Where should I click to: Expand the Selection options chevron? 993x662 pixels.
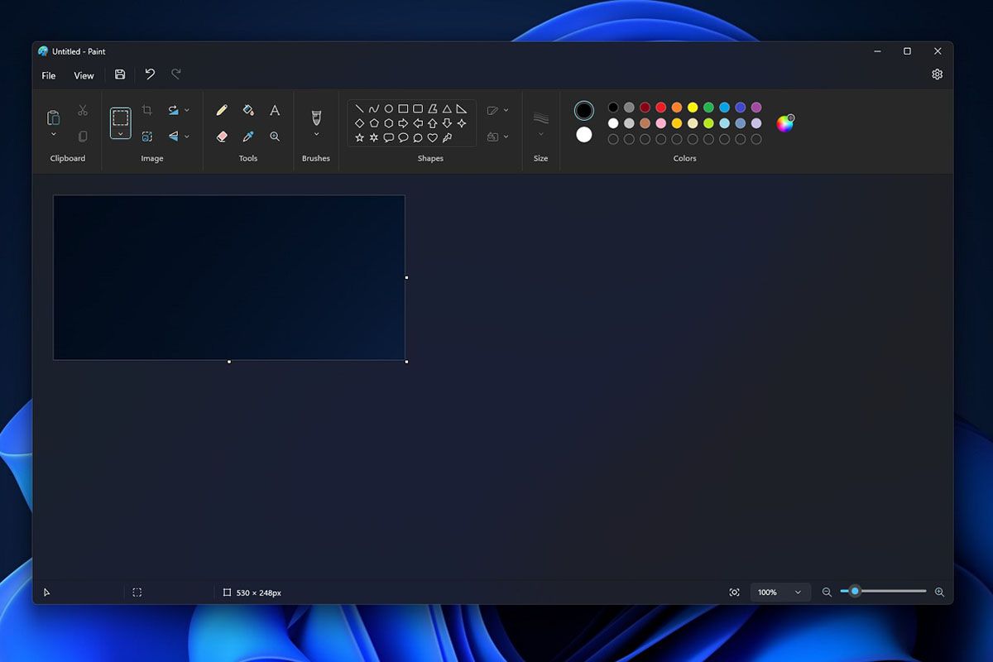click(x=121, y=134)
